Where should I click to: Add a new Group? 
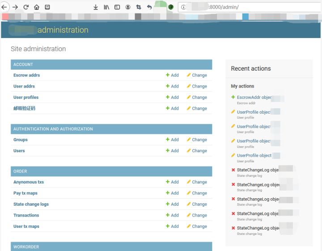pos(172,140)
